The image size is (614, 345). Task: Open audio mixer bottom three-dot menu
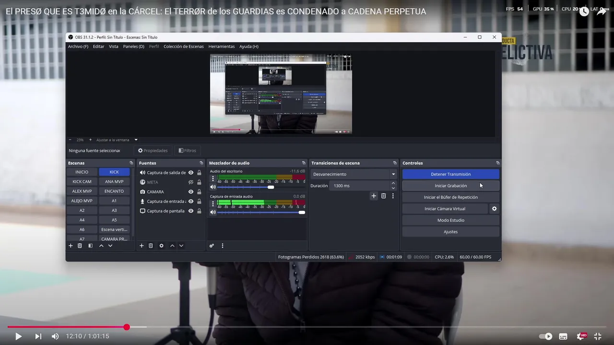click(222, 246)
